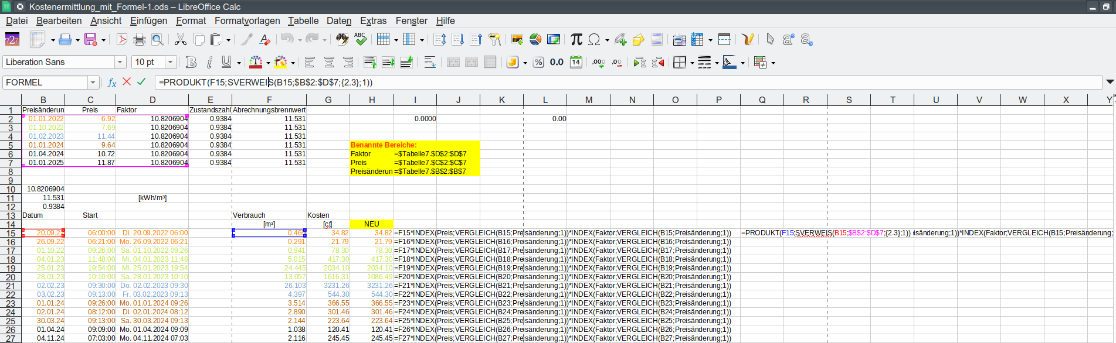This screenshot has height=343, width=1116.
Task: Open the Einfügen menu
Action: [x=148, y=20]
